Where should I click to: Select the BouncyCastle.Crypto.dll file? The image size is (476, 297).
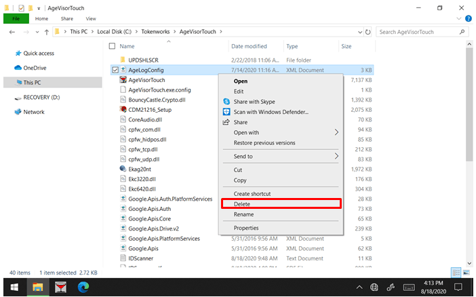(157, 100)
